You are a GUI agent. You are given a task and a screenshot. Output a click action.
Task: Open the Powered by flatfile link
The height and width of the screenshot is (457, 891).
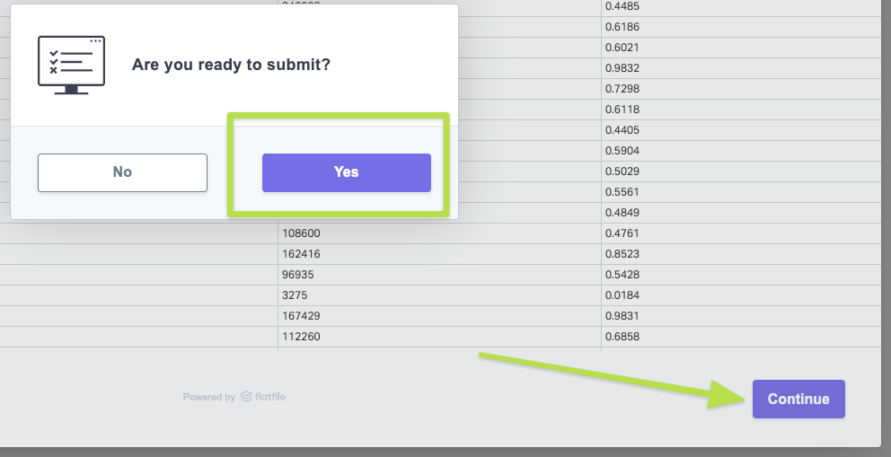click(x=234, y=397)
